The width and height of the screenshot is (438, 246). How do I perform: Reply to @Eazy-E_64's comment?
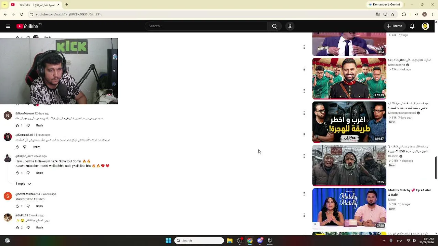click(x=39, y=173)
